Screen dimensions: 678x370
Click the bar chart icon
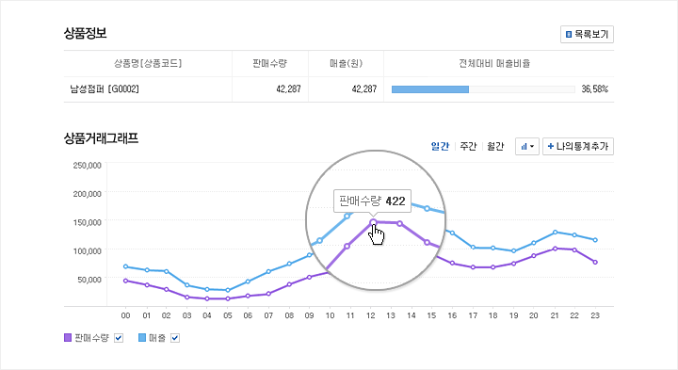pyautogui.click(x=525, y=147)
